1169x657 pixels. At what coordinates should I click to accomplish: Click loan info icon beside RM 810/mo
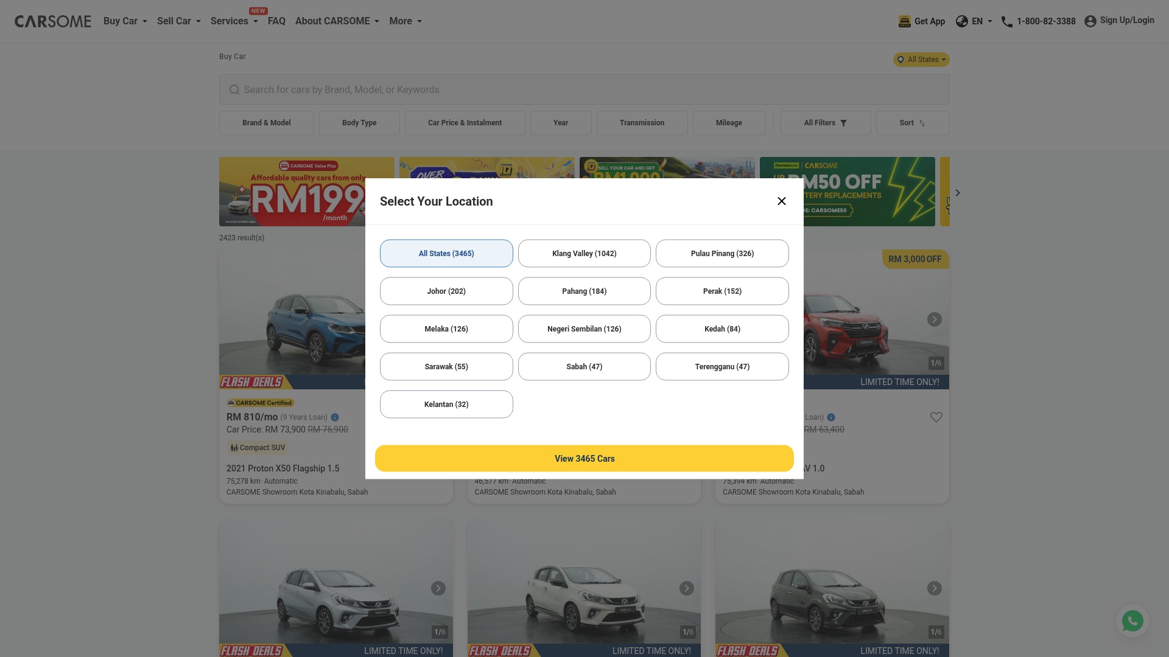pyautogui.click(x=335, y=417)
